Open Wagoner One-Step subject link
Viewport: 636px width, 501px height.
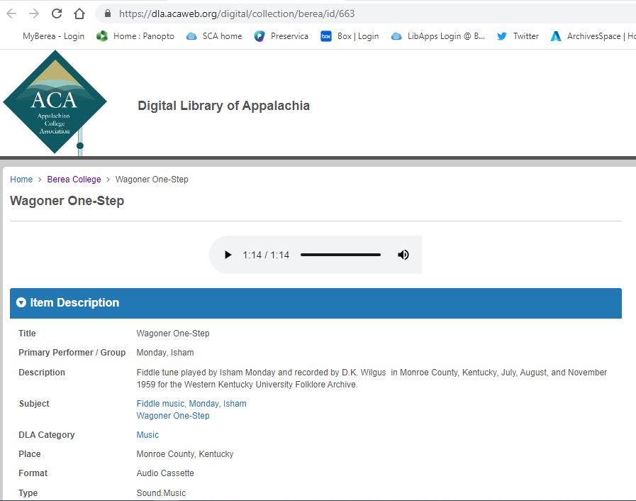(x=173, y=416)
